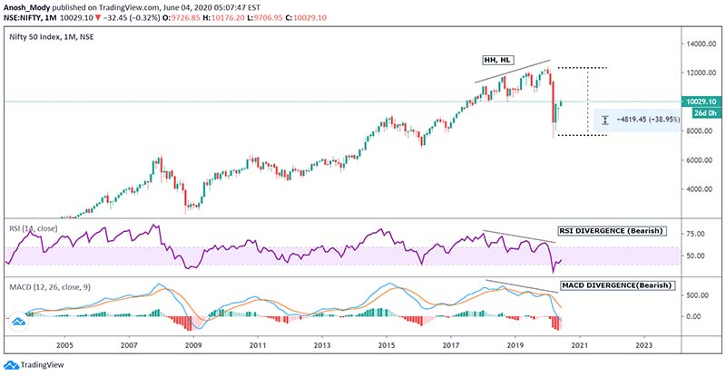This screenshot has height=376, width=726.
Task: Click the 12000.00 level on price scale
Action: (701, 73)
